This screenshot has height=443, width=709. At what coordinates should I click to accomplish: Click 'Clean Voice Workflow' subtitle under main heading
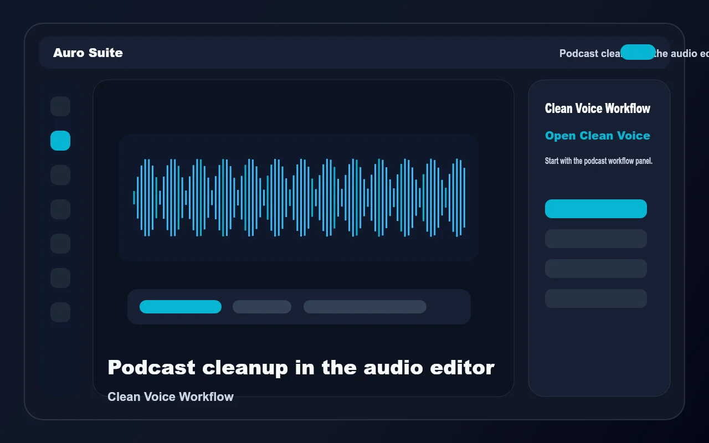[171, 396]
